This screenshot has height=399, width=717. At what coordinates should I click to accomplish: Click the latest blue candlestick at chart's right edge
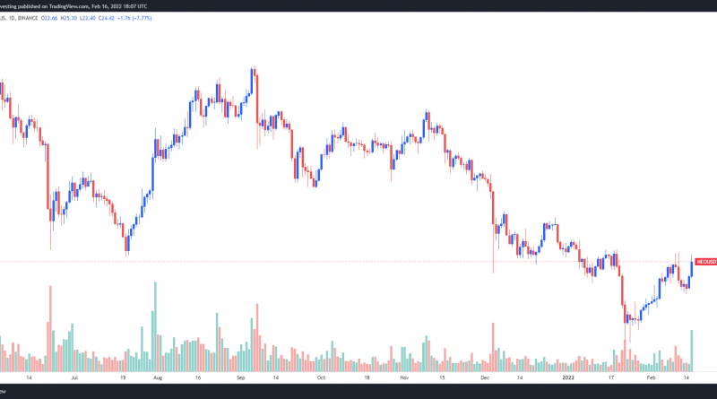[x=692, y=267]
